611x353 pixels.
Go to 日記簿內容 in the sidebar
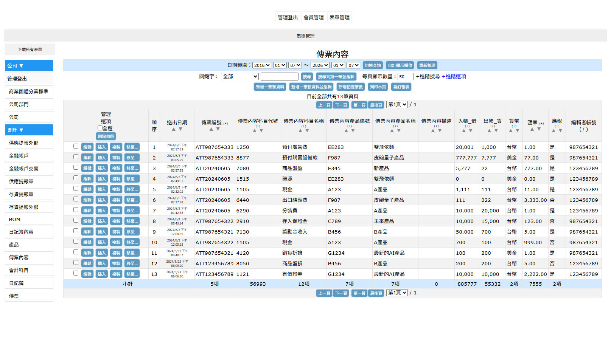[29, 232]
